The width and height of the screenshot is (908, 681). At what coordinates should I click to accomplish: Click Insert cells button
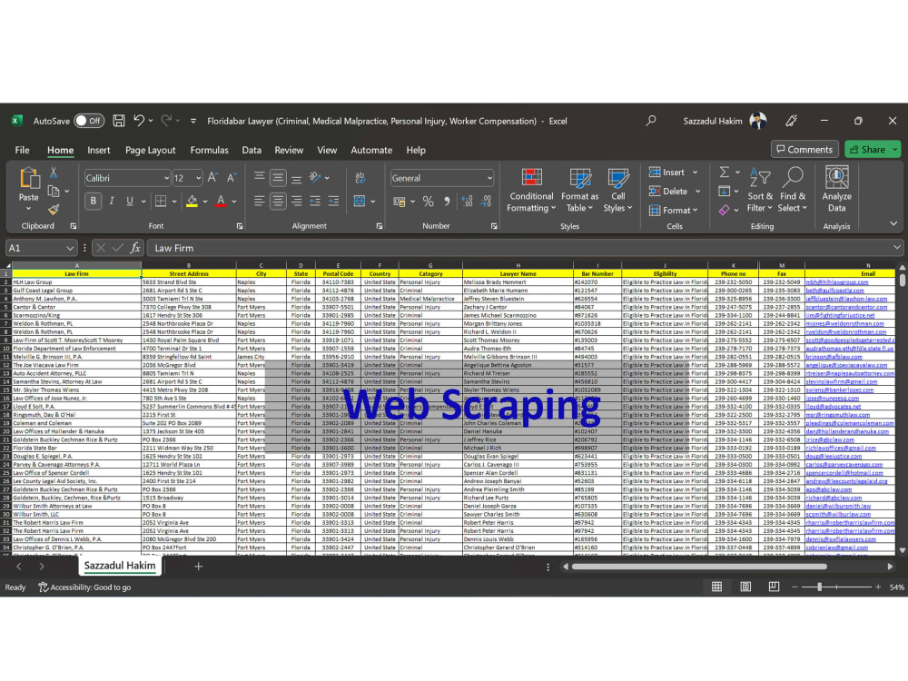667,172
